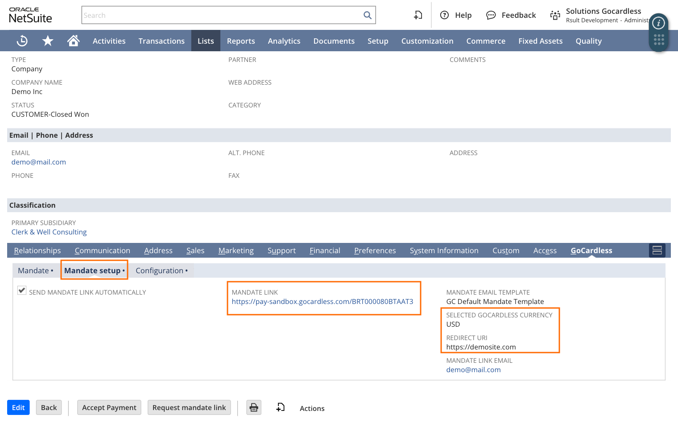The height and width of the screenshot is (427, 678).
Task: Click the role switcher icon beside Solutions Gocardless
Action: tap(555, 15)
